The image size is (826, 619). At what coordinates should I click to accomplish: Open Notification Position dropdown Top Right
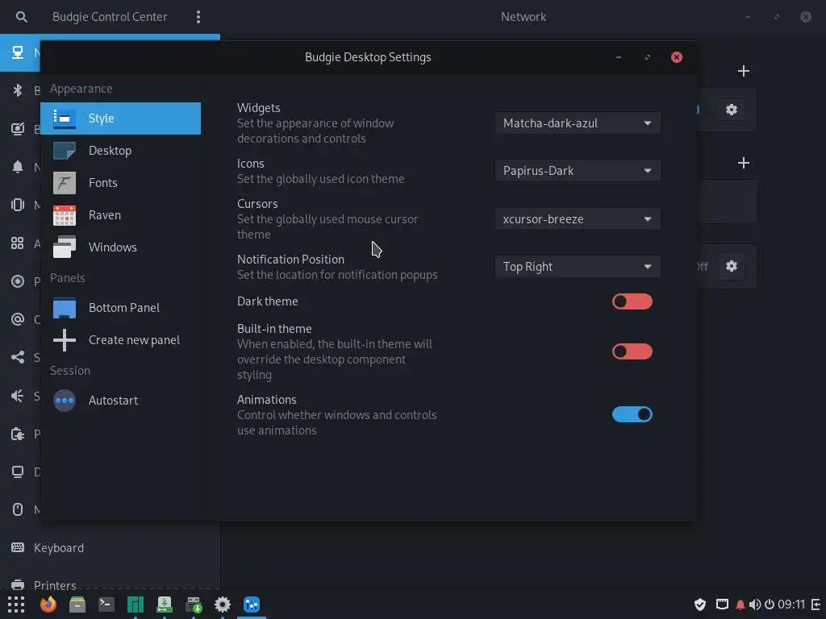578,267
